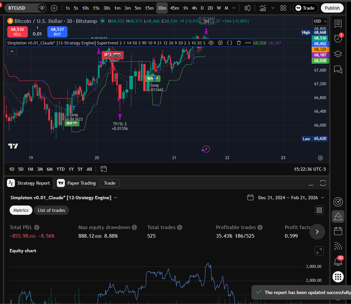Open the Indicators menu in top toolbar
This screenshot has width=351, height=304.
[263, 8]
